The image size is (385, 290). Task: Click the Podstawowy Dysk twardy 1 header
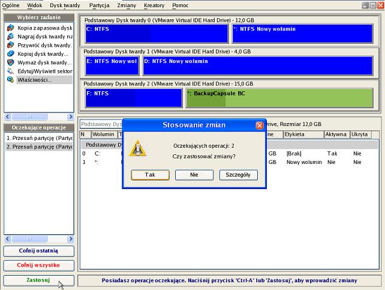167,52
